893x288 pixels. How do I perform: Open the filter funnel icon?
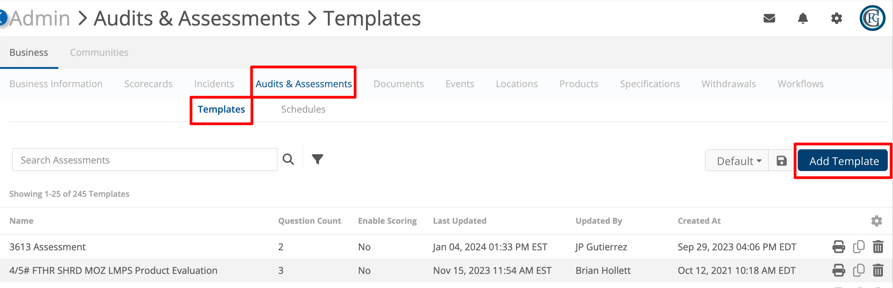click(317, 159)
